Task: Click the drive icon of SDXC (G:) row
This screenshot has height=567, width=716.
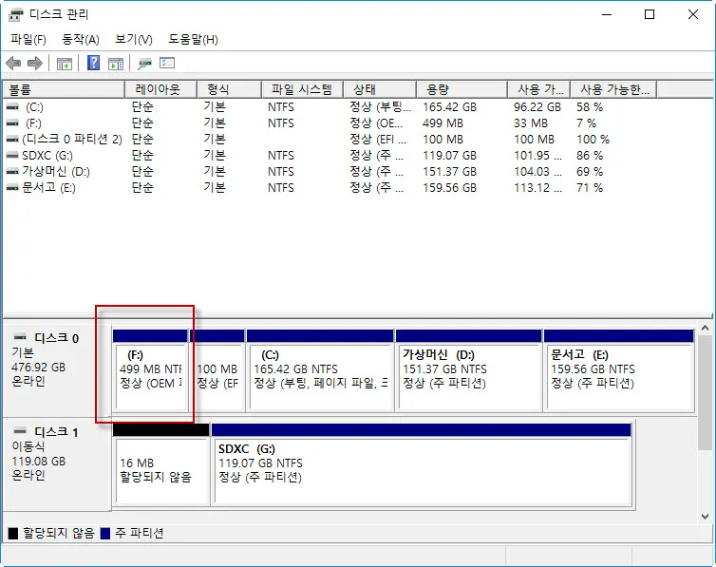Action: 12,156
